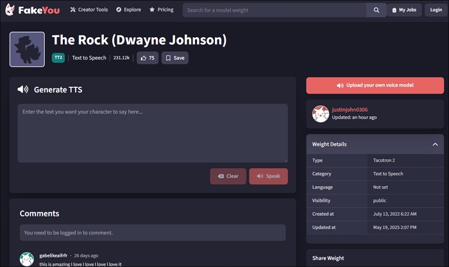Click the 'May 19, 2025 2:07 PM' value
Viewport: 449px width, 267px height.
pos(394,227)
